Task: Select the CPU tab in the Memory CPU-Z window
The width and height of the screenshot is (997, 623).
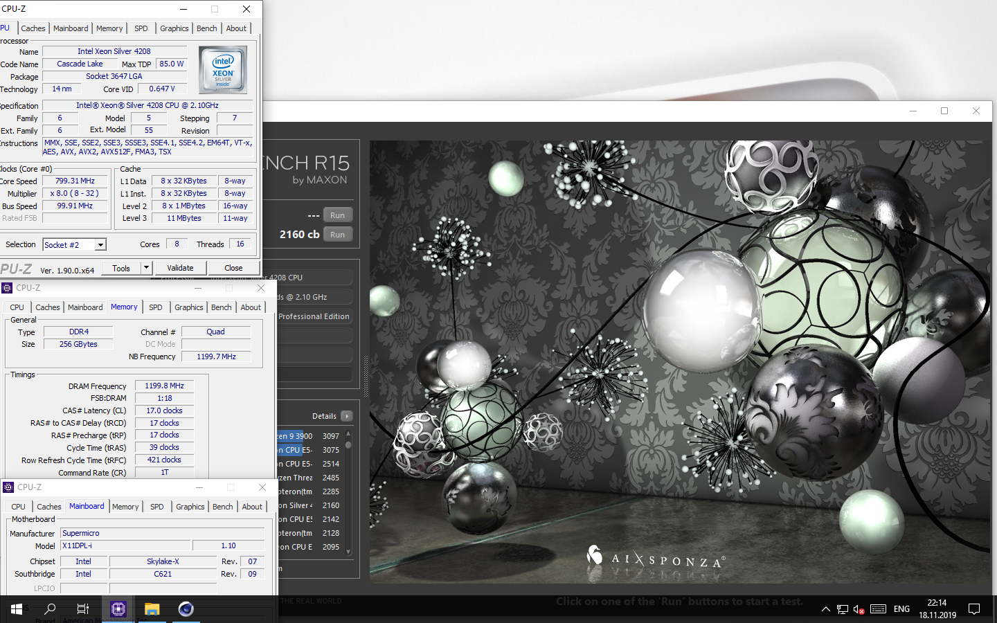Action: 17,307
